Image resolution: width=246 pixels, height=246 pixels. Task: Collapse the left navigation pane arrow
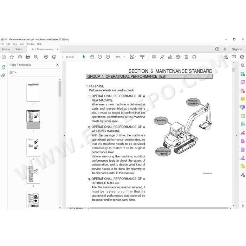[x=64, y=136]
